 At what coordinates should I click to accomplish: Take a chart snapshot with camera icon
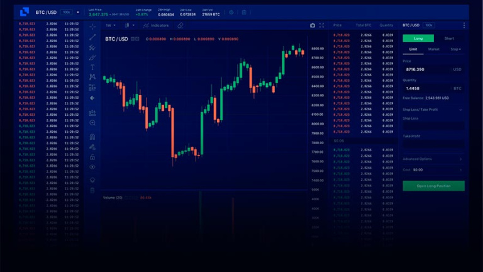click(x=313, y=25)
